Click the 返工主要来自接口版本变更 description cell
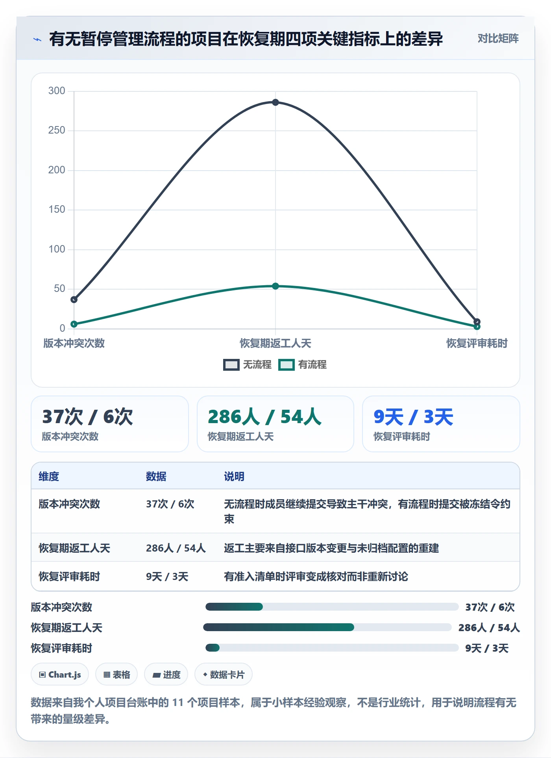Viewport: 551px width, 758px height. (x=331, y=548)
